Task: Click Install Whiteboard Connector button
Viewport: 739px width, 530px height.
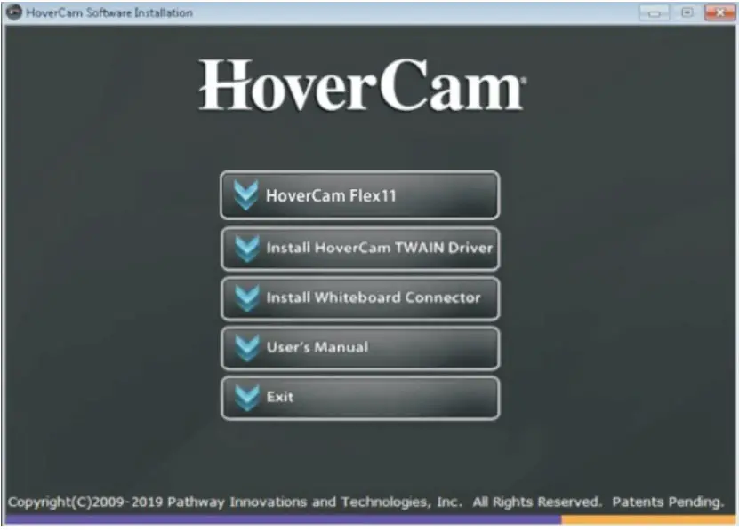Action: [359, 298]
